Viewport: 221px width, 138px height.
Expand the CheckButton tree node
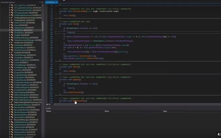point(9,33)
